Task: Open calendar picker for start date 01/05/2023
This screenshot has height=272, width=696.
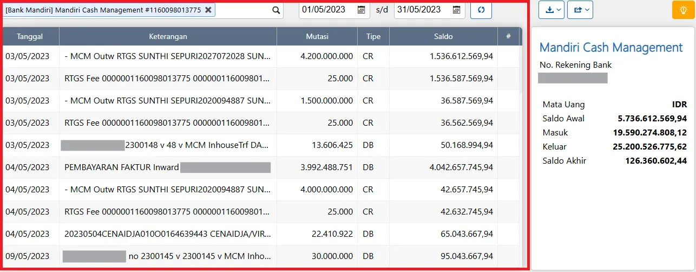Action: (x=362, y=10)
